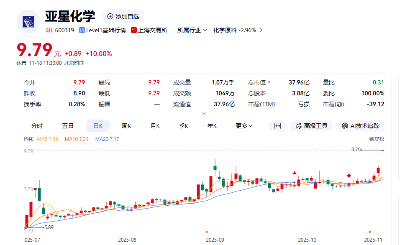
Task: Open 化学原料 industry link
Action: point(237,30)
